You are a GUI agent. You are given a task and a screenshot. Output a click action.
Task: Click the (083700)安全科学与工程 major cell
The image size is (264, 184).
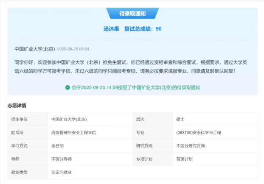click(198, 133)
